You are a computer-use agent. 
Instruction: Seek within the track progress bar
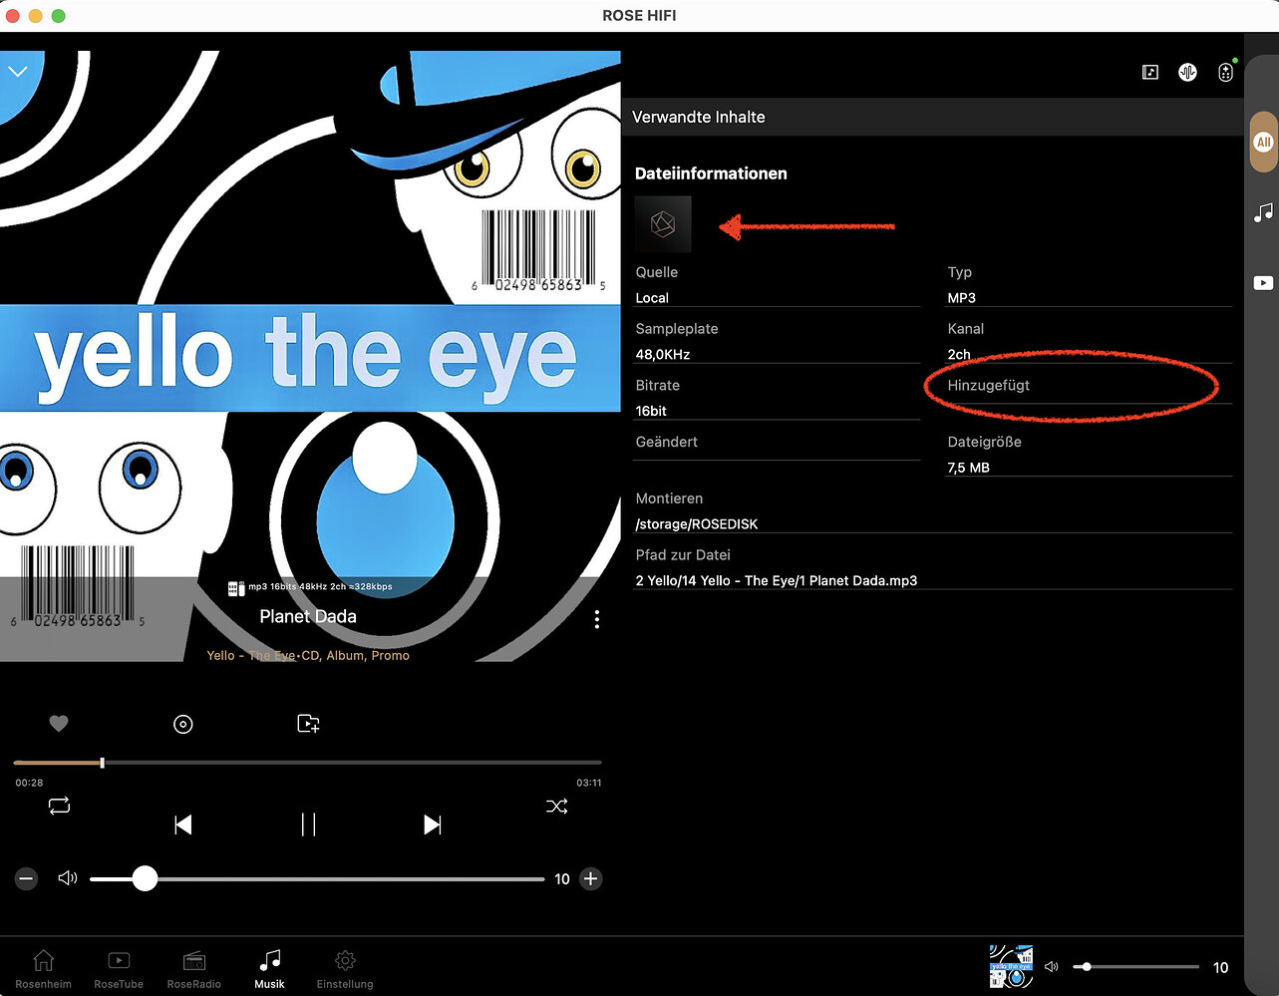(x=307, y=763)
